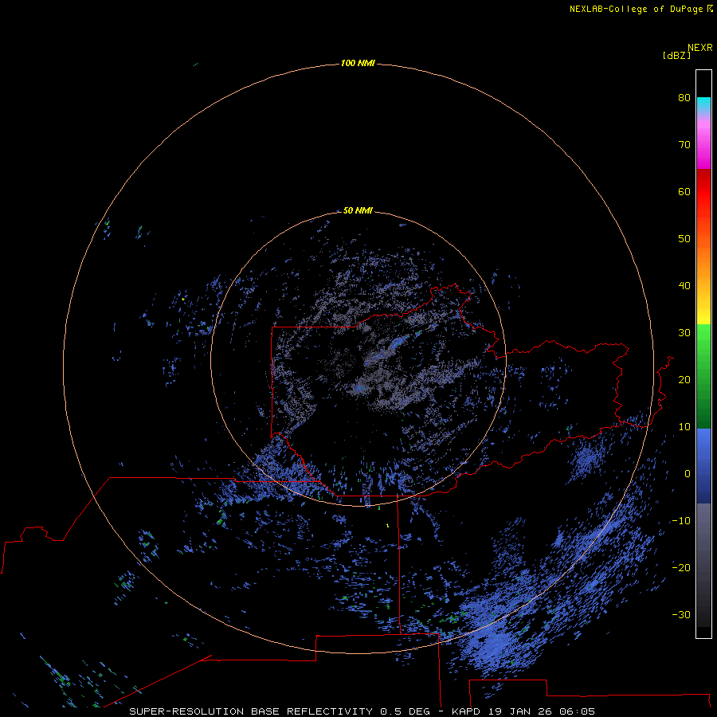Screen dimensions: 717x717
Task: Click the -10 dBZ scale value
Action: coord(681,521)
